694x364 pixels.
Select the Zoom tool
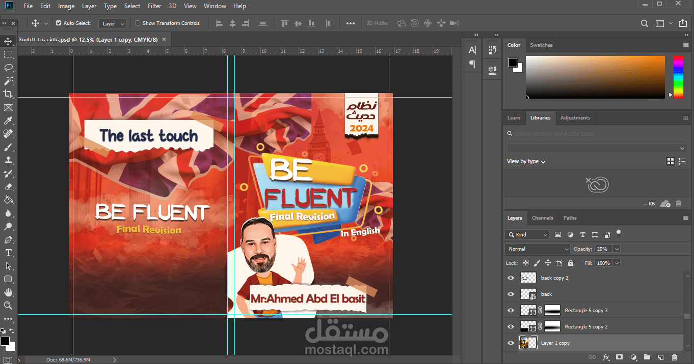pos(8,306)
